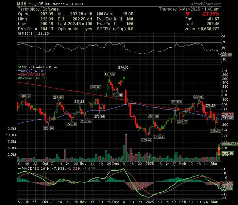The image size is (238, 205).
Task: Click the SCTR (LrgCap) 0.8 value
Action: (x=131, y=29)
